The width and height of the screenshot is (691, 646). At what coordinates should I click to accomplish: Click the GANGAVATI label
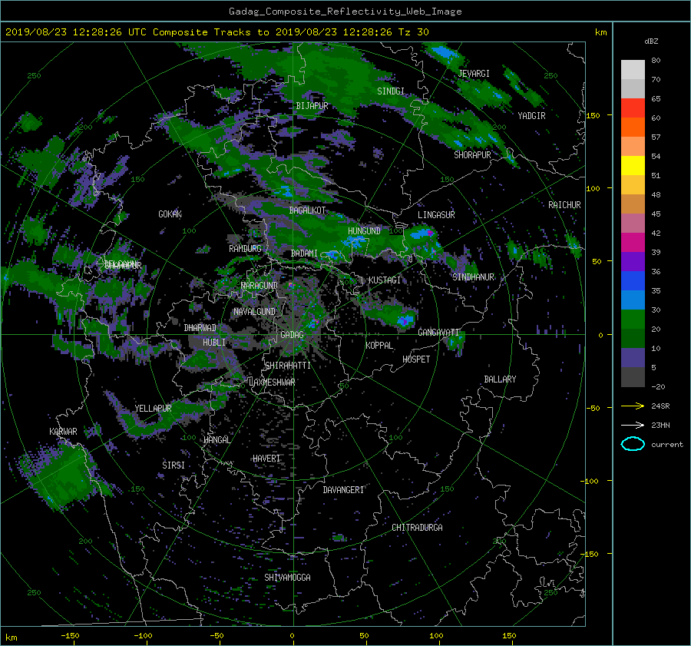438,333
